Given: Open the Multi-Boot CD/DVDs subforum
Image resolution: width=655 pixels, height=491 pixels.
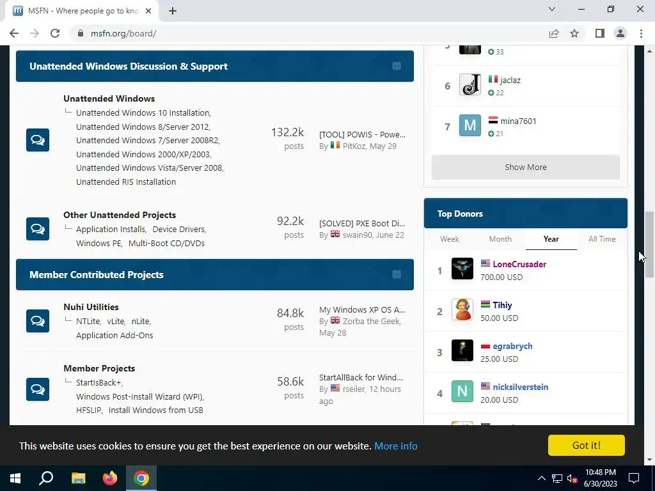Looking at the screenshot, I should pyautogui.click(x=166, y=243).
